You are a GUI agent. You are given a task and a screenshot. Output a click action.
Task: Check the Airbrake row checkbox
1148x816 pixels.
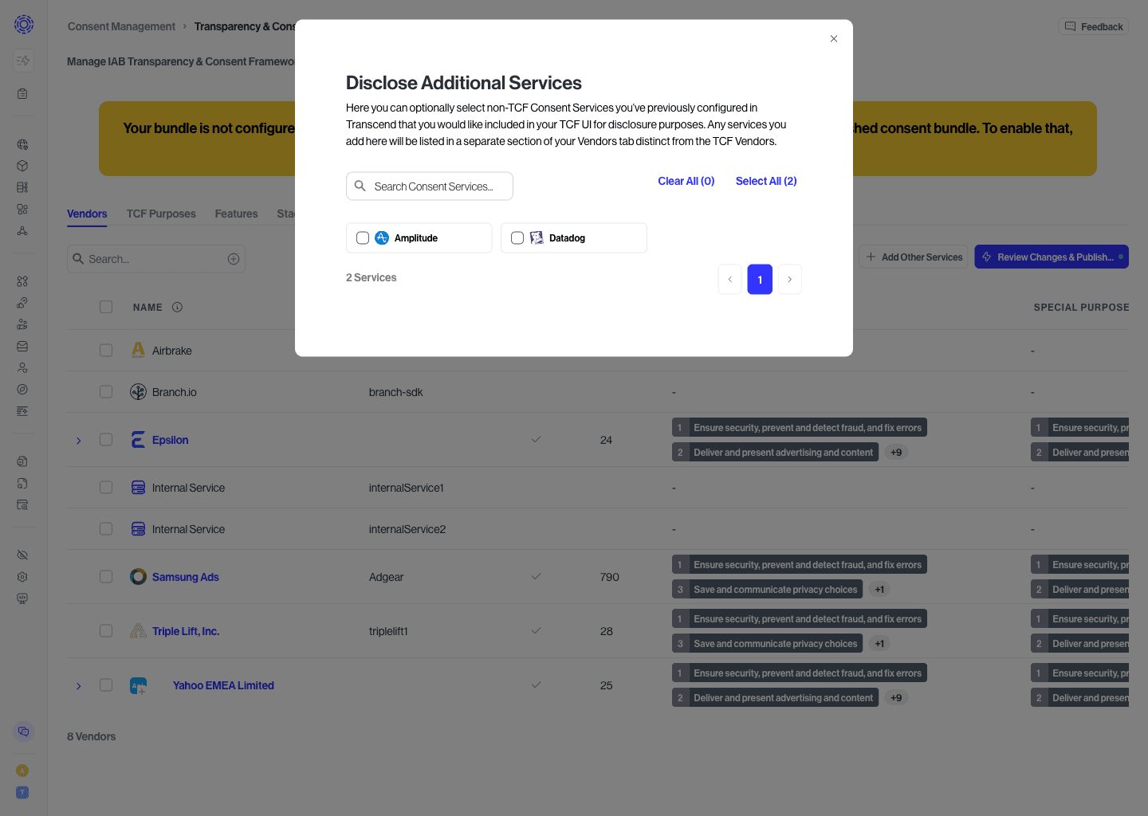pyautogui.click(x=106, y=350)
